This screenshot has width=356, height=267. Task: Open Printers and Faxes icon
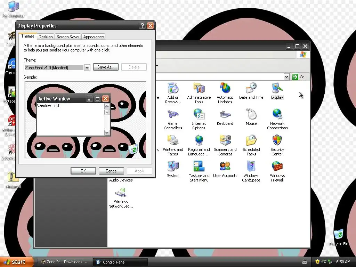tap(173, 145)
